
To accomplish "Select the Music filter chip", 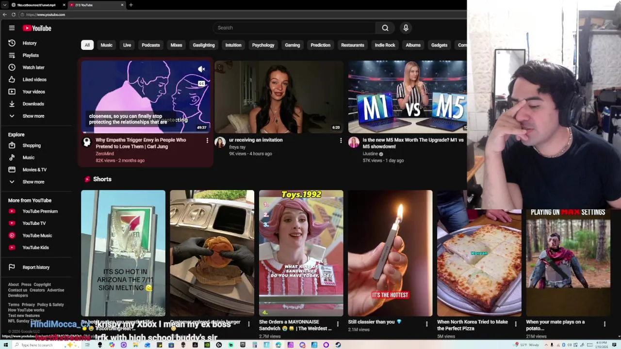I will pos(106,45).
